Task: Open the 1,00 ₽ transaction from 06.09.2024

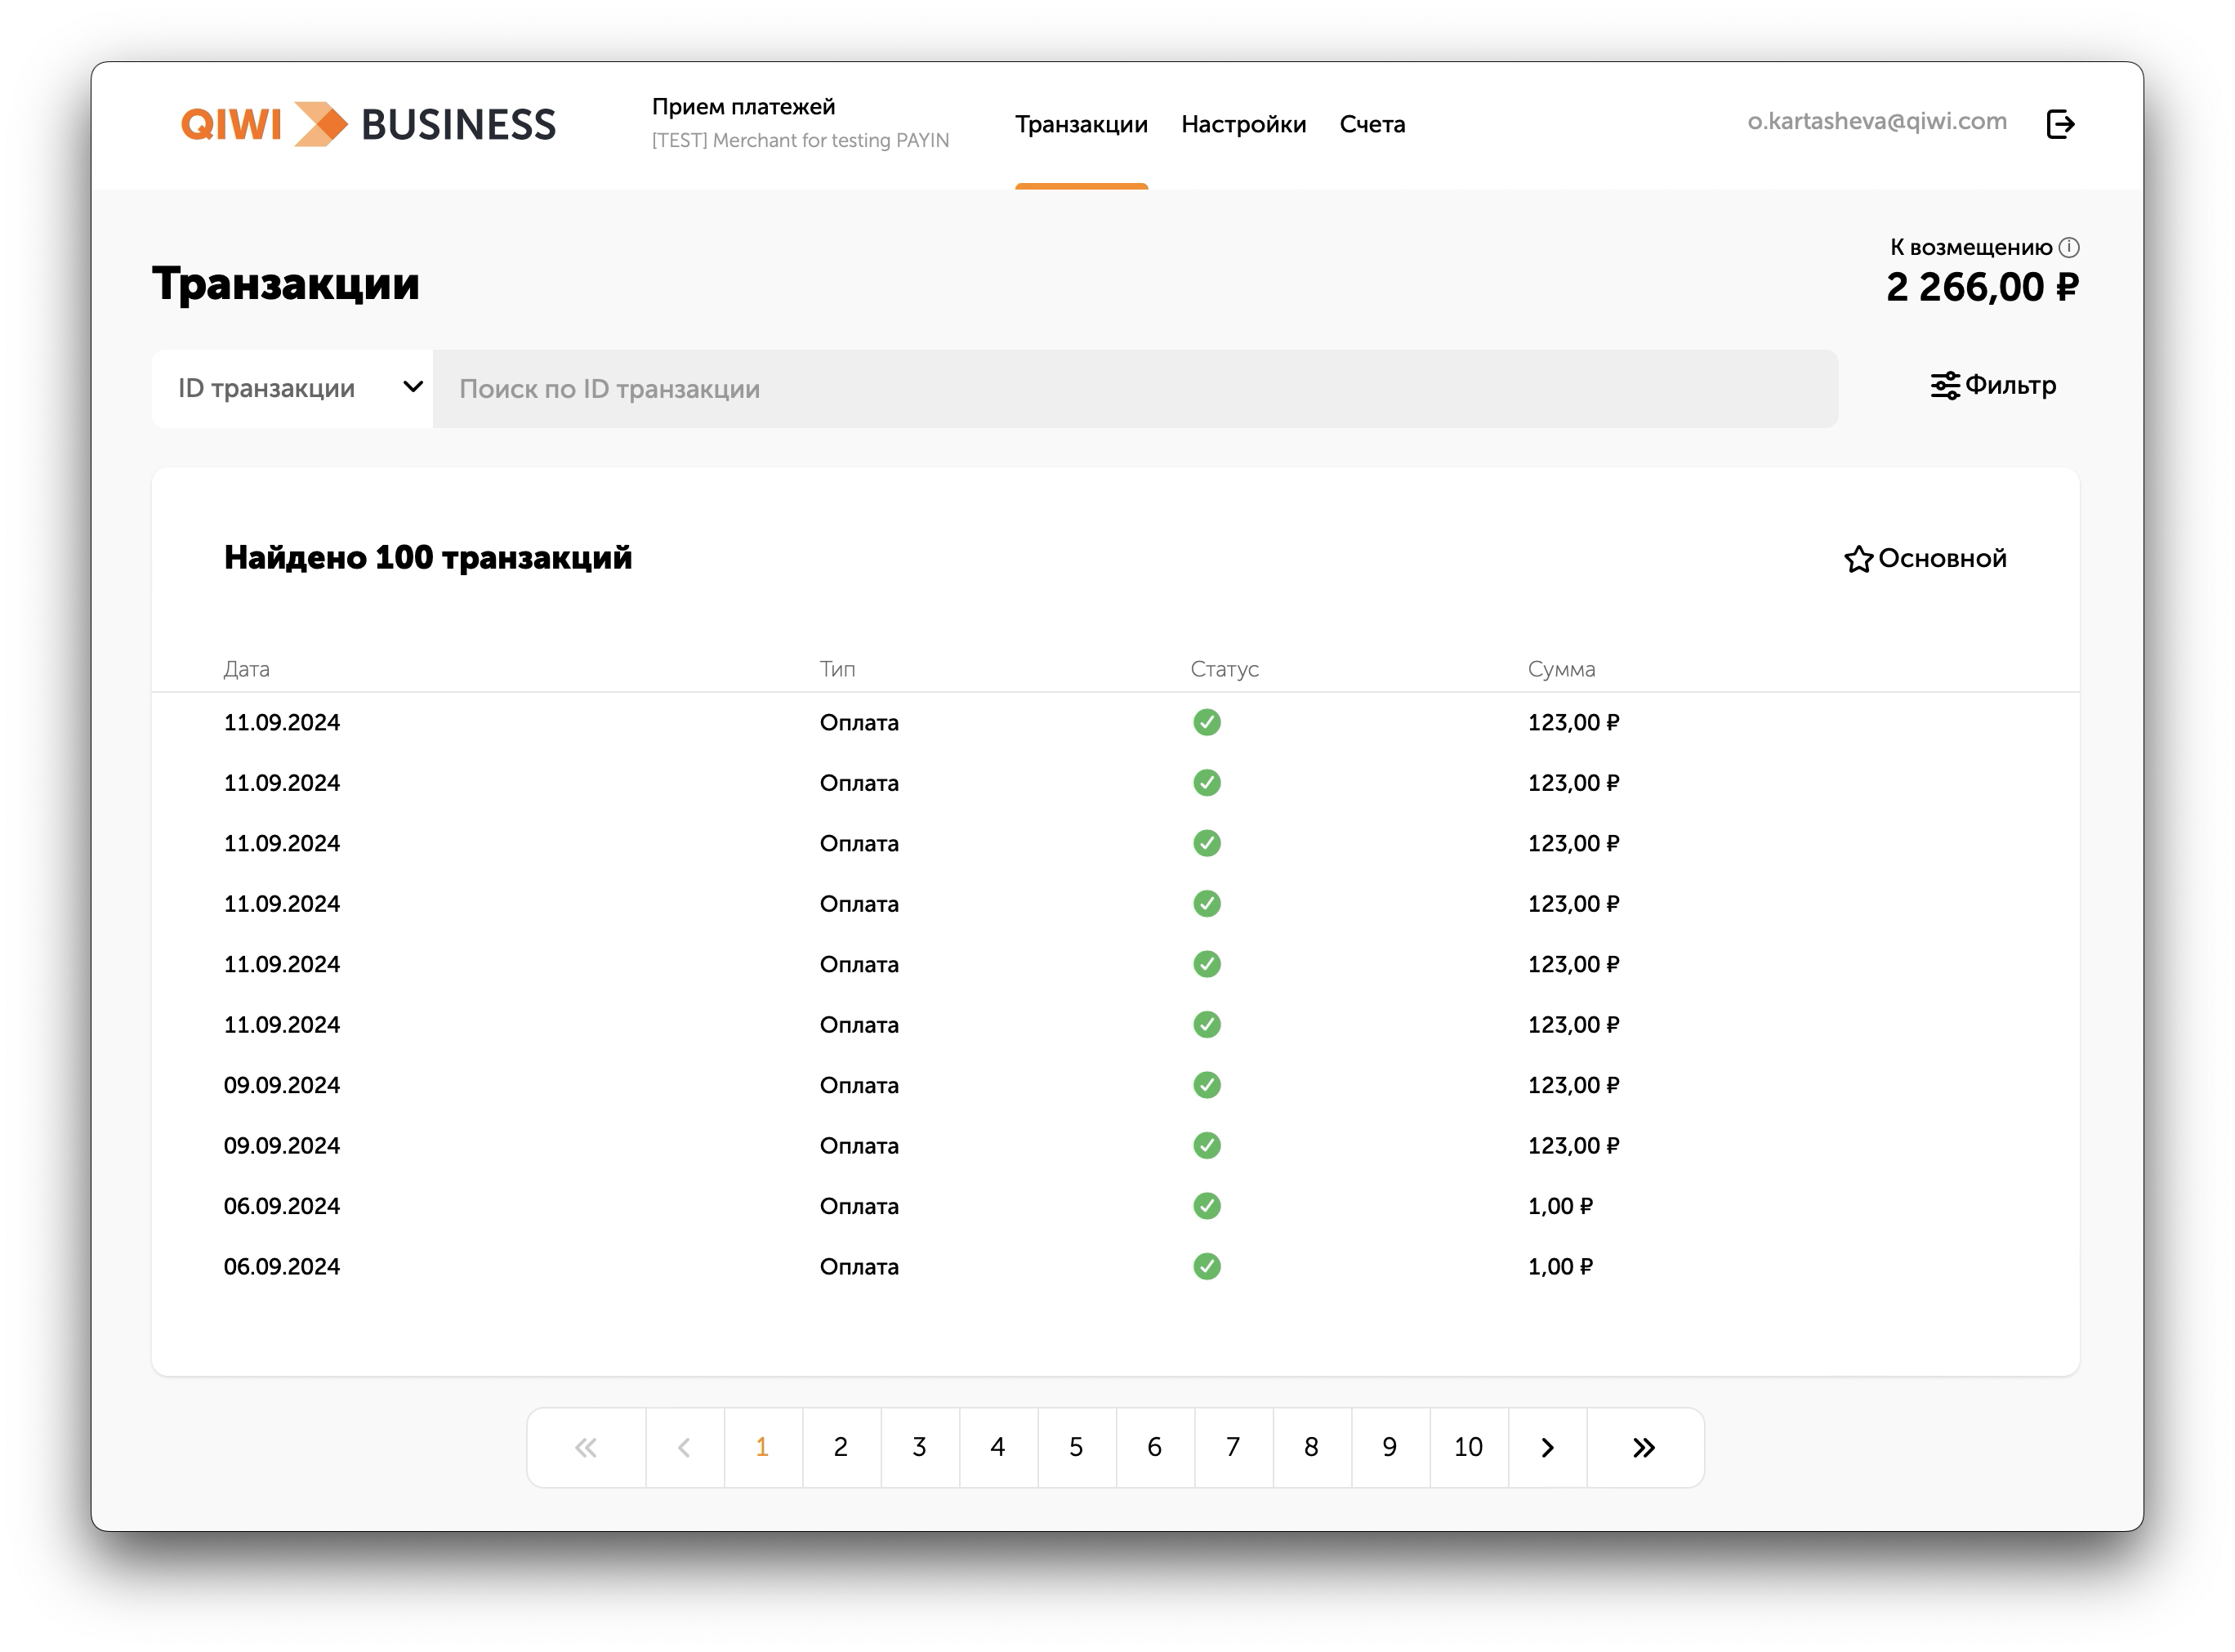Action: pos(1559,1206)
